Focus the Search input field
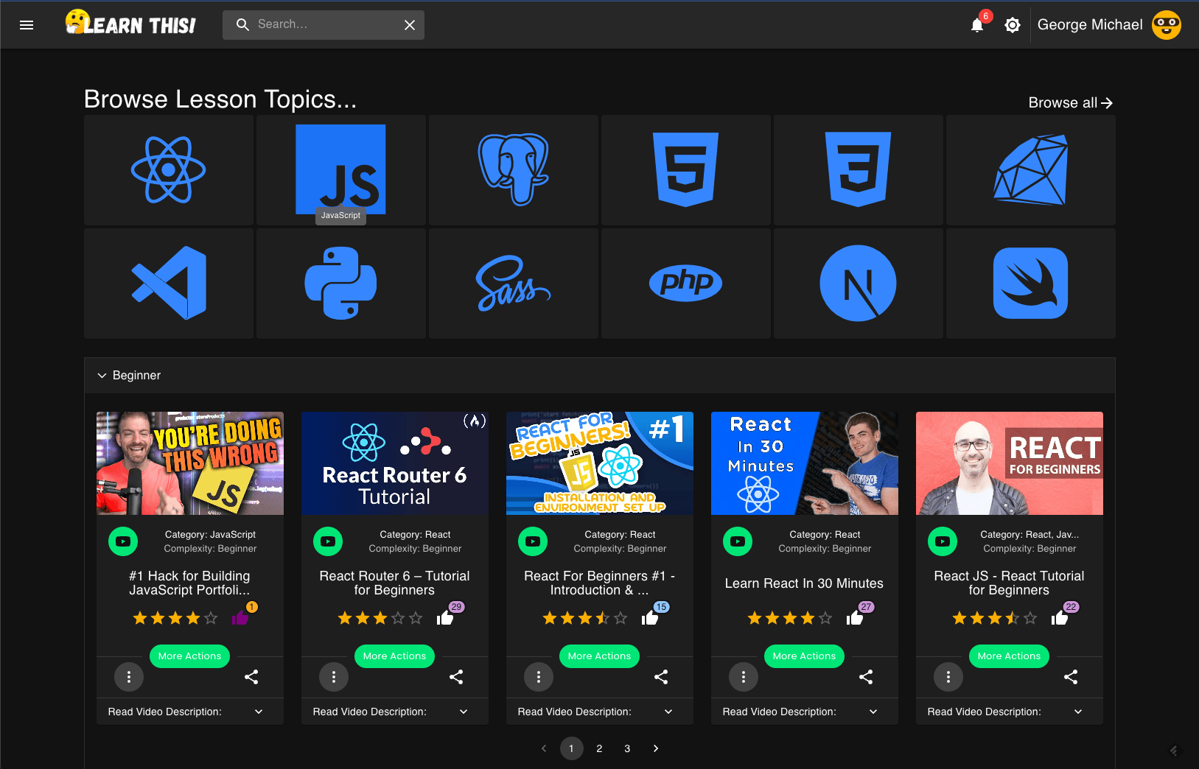This screenshot has width=1199, height=769. [324, 24]
